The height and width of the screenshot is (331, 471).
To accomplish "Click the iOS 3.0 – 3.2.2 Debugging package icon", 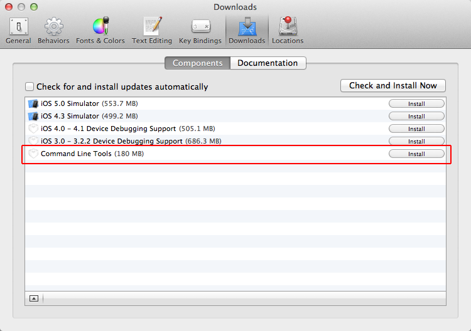I will pos(33,140).
